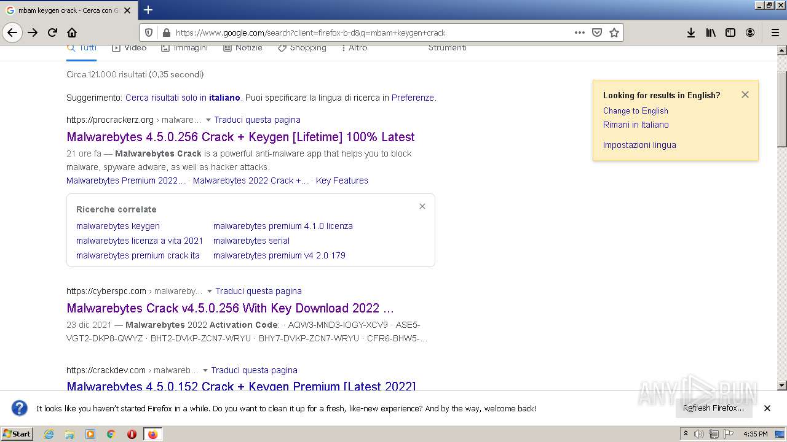Open Impostazioni lingua link
The height and width of the screenshot is (442, 787).
tap(639, 145)
